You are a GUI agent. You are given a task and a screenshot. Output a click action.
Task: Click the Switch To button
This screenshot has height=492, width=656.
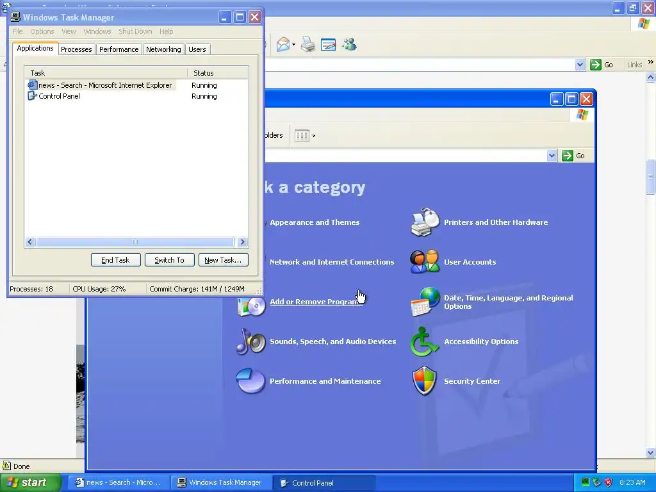(x=169, y=260)
